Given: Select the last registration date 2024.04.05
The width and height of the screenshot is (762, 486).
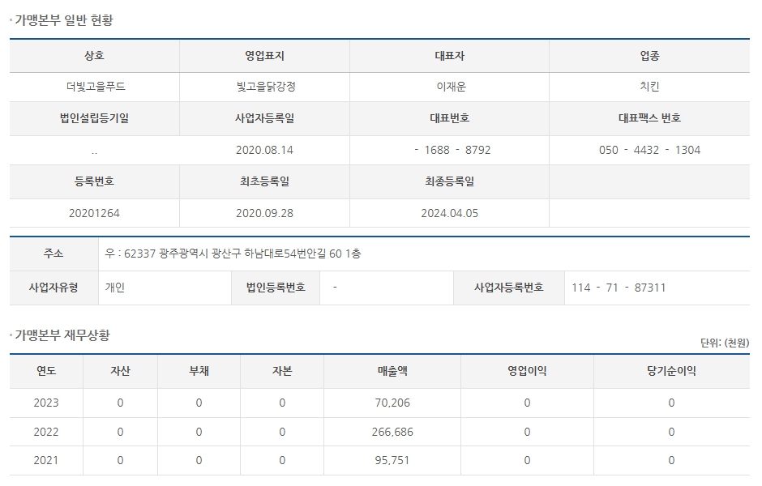Looking at the screenshot, I should tap(450, 213).
